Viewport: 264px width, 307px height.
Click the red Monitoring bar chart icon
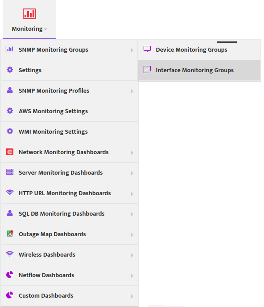coord(29,14)
